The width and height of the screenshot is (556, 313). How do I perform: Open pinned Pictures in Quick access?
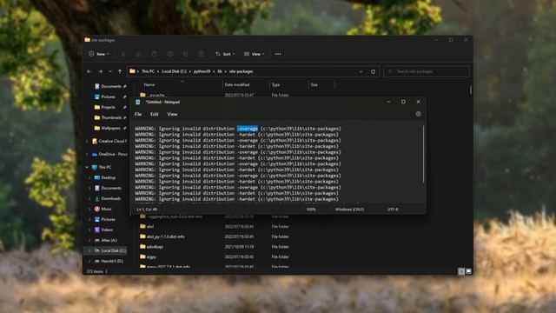tap(108, 97)
